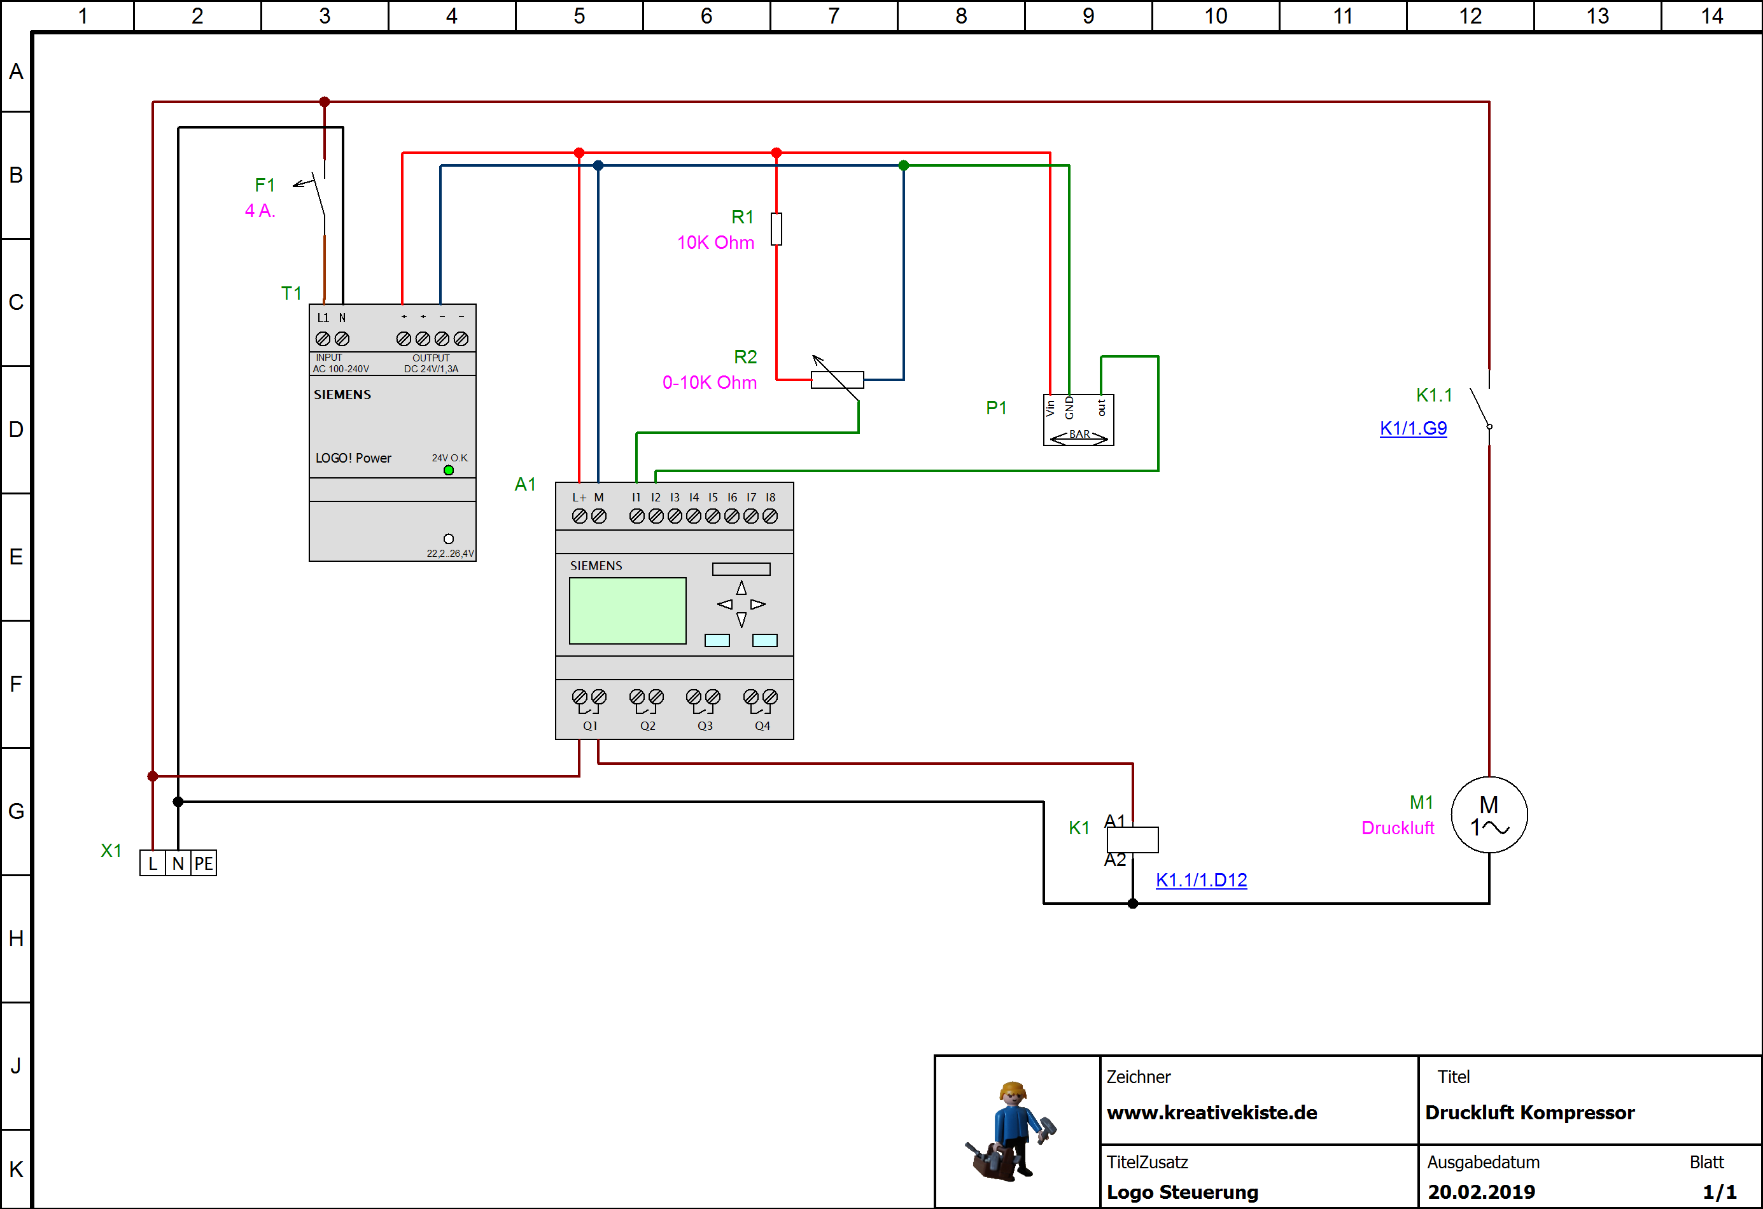Click the K1.1 contact switch symbol
Screen dimensions: 1763x1209
coord(1482,408)
